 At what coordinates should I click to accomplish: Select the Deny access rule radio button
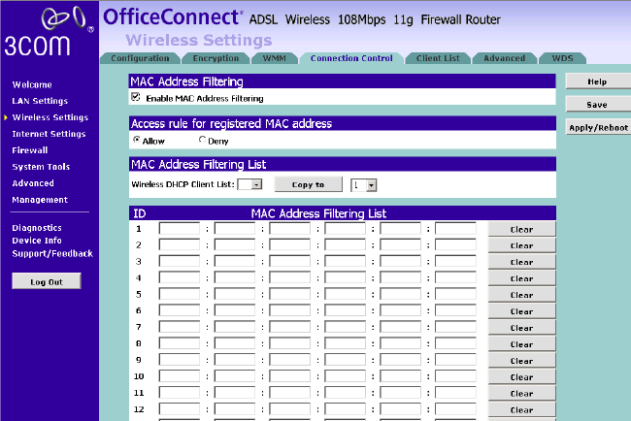coord(202,140)
